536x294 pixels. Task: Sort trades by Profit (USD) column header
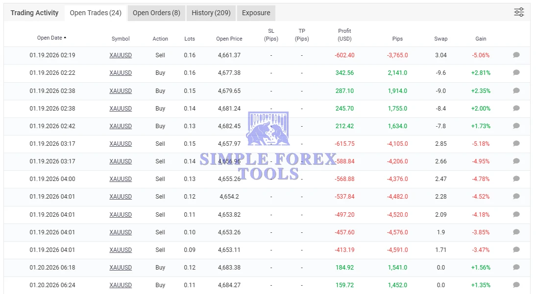click(344, 35)
